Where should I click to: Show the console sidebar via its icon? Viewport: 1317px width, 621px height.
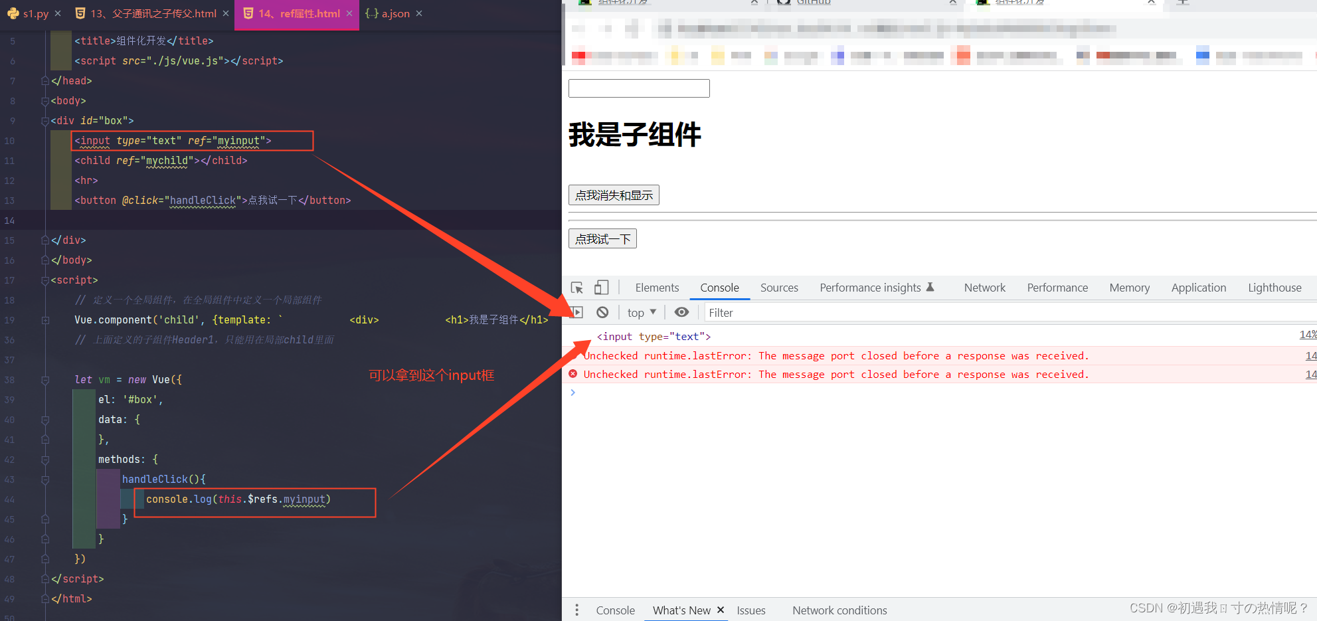[x=576, y=312]
